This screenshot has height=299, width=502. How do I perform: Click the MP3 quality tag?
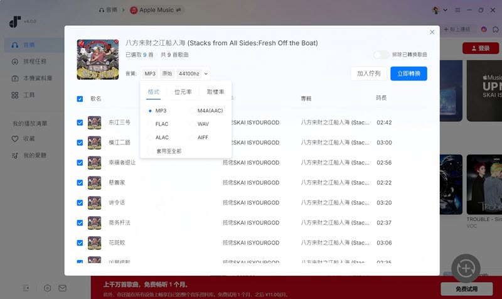click(x=150, y=73)
